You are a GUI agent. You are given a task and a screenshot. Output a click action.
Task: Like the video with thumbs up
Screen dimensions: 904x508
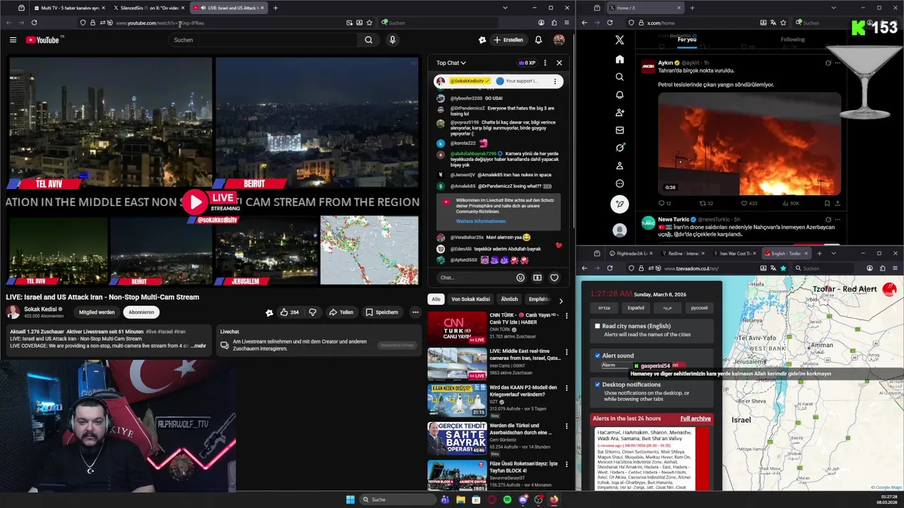coord(290,312)
